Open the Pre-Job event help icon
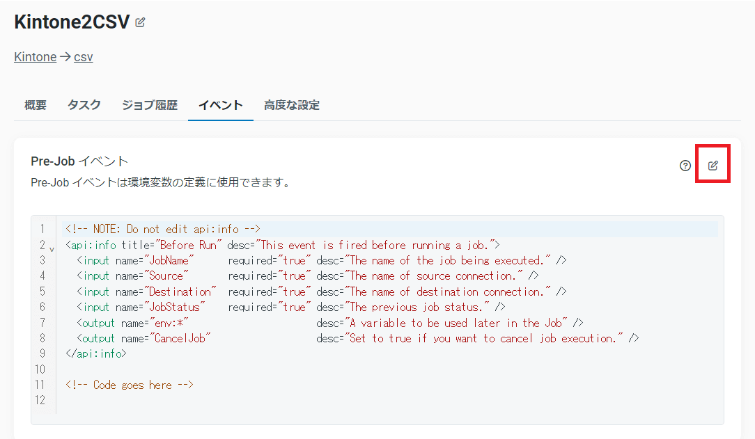The height and width of the screenshot is (439, 755). click(x=685, y=166)
